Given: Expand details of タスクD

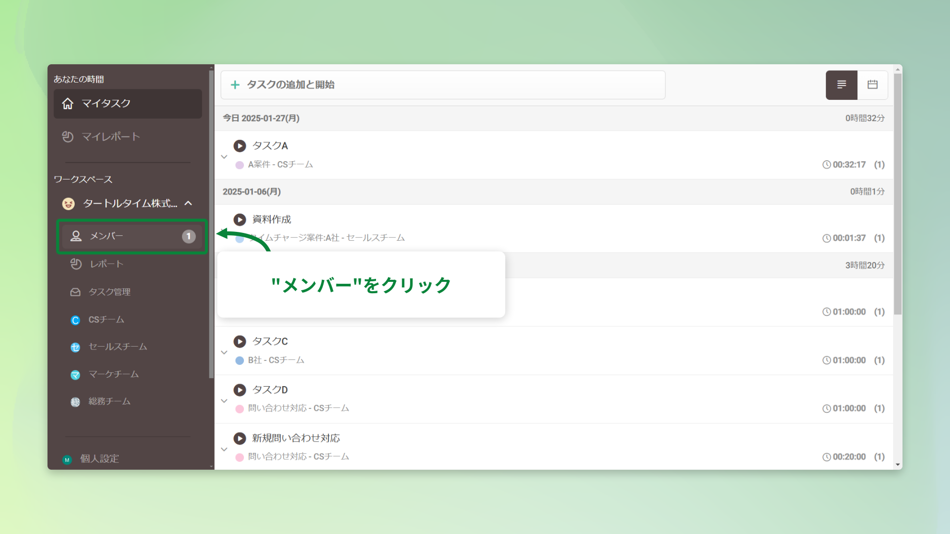Looking at the screenshot, I should pyautogui.click(x=224, y=400).
